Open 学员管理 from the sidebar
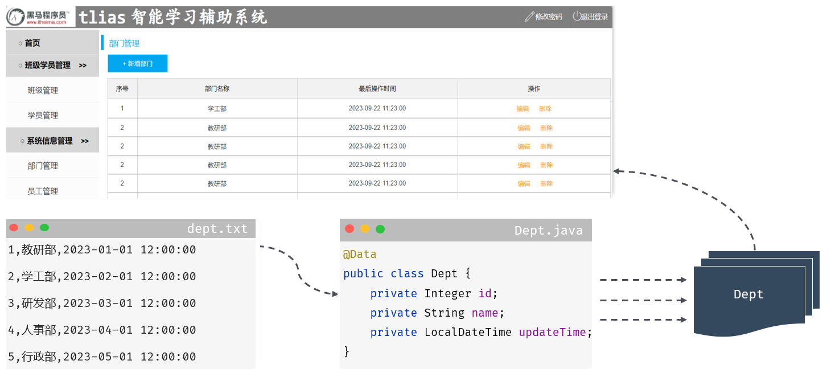 (43, 116)
